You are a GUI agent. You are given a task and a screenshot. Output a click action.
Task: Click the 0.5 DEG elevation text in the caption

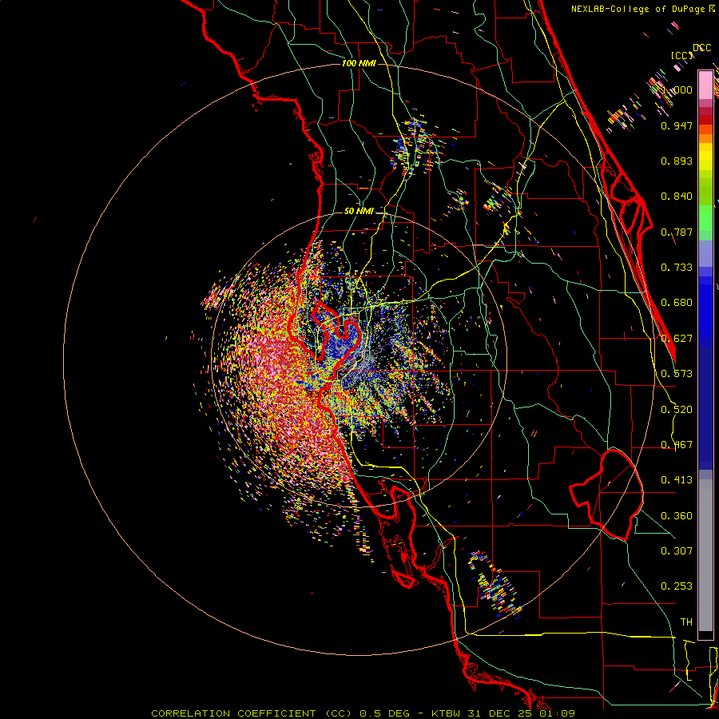point(385,713)
